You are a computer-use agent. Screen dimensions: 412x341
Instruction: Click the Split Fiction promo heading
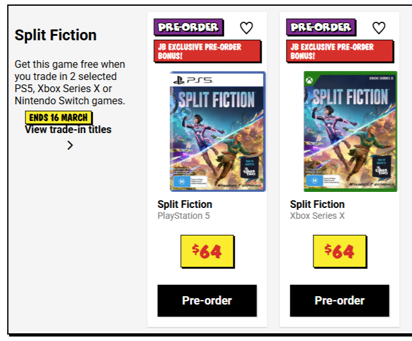(x=56, y=35)
